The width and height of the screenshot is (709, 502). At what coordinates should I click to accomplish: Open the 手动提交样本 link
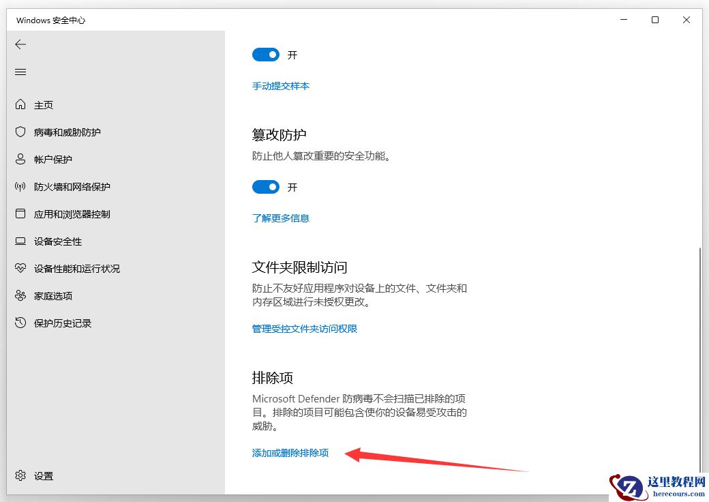click(281, 86)
